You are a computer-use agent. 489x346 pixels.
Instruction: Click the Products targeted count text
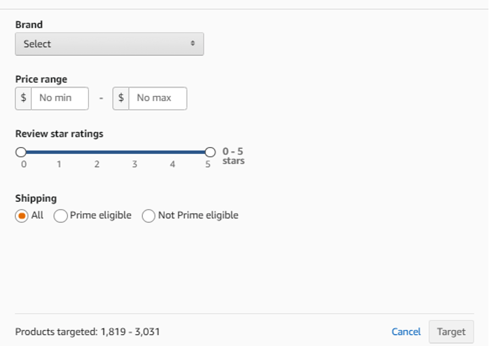(x=88, y=331)
